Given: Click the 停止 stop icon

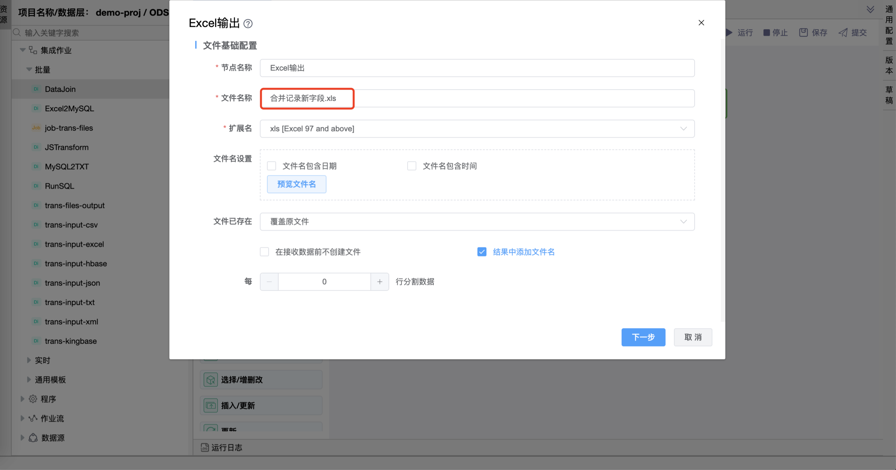Looking at the screenshot, I should click(x=766, y=33).
